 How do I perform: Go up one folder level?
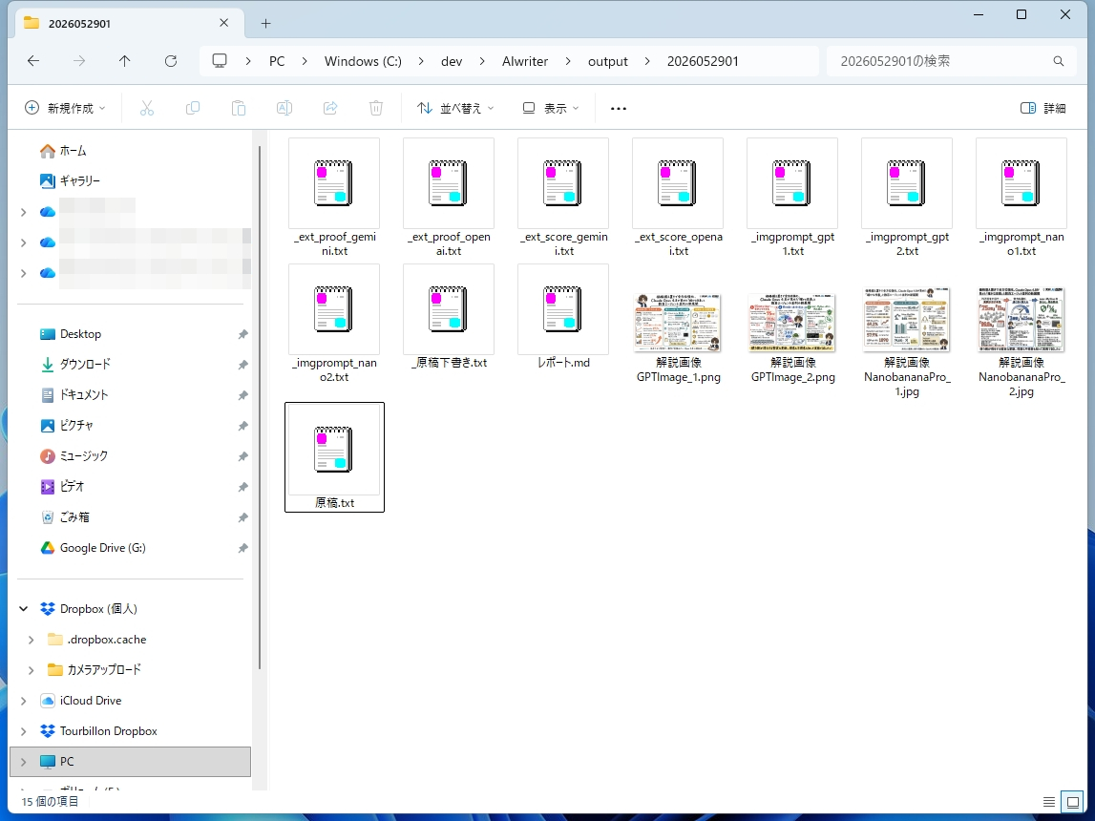tap(125, 61)
